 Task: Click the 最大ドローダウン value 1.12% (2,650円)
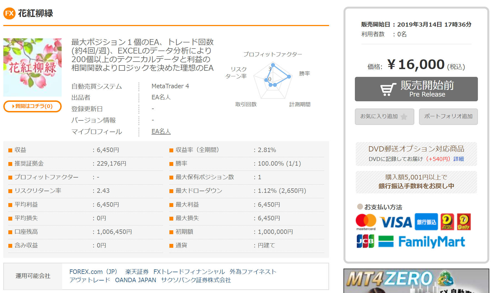pyautogui.click(x=282, y=191)
